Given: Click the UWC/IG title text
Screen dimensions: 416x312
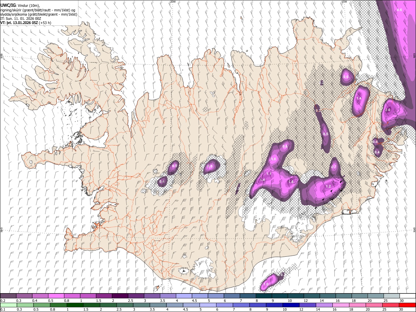Looking at the screenshot, I should [7, 5].
